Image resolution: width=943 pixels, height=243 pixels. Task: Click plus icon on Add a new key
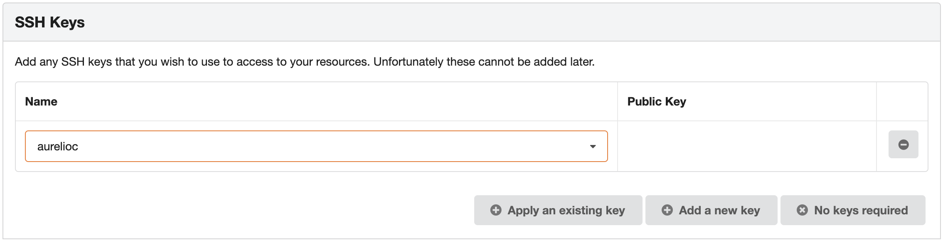tap(667, 210)
